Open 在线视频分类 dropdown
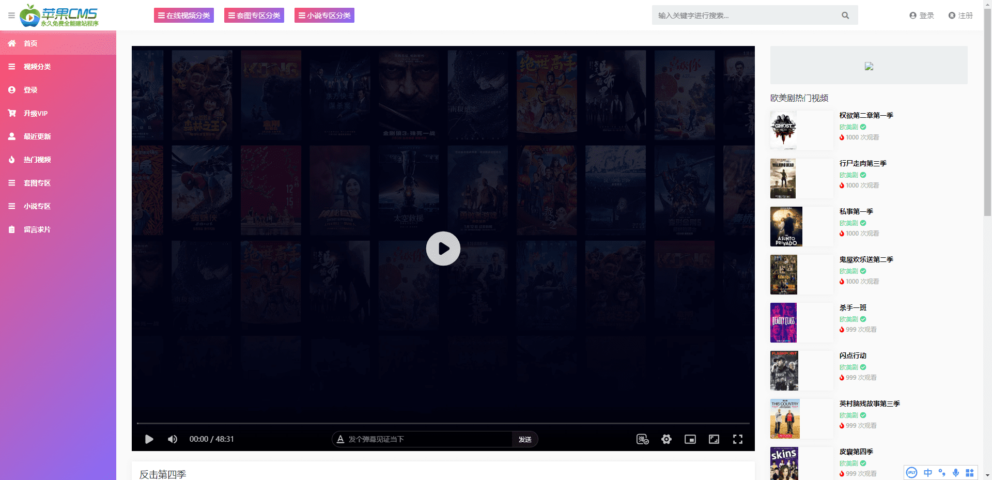The image size is (992, 480). 184,16
